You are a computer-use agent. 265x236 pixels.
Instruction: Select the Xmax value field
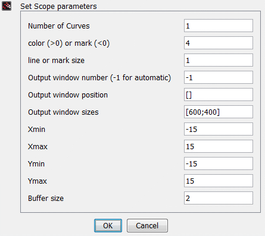tap(219, 146)
